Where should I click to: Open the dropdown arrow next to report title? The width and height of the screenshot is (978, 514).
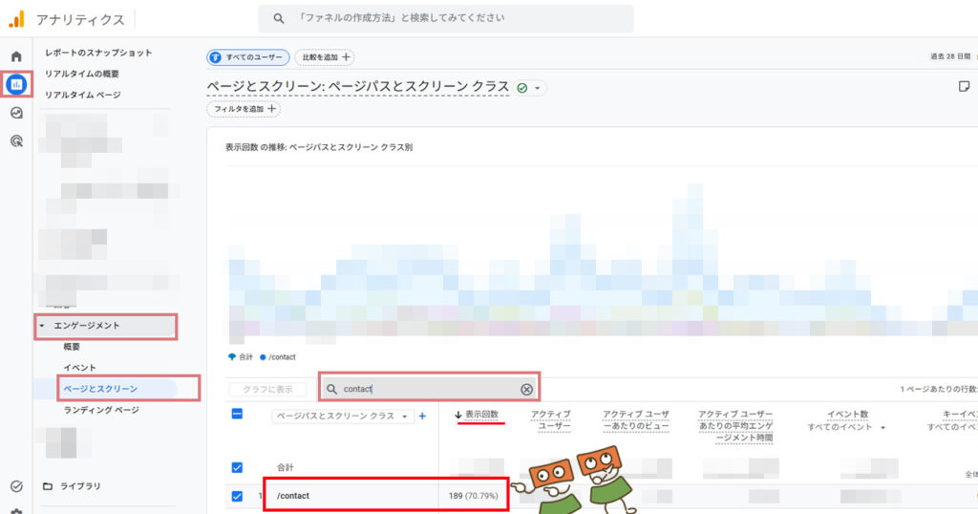(537, 88)
